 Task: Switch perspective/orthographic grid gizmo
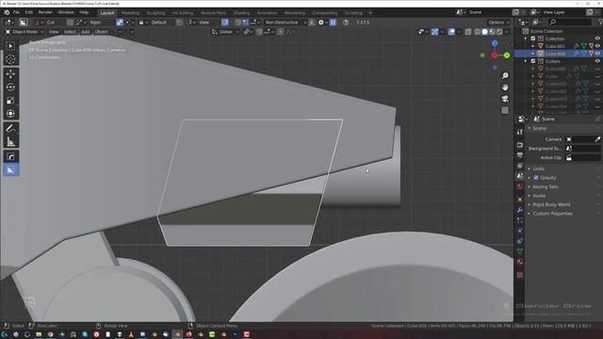[505, 110]
